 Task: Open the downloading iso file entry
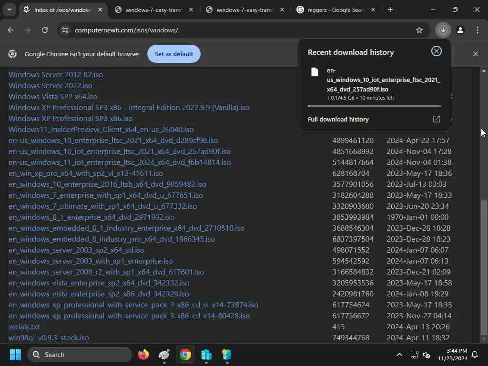374,83
